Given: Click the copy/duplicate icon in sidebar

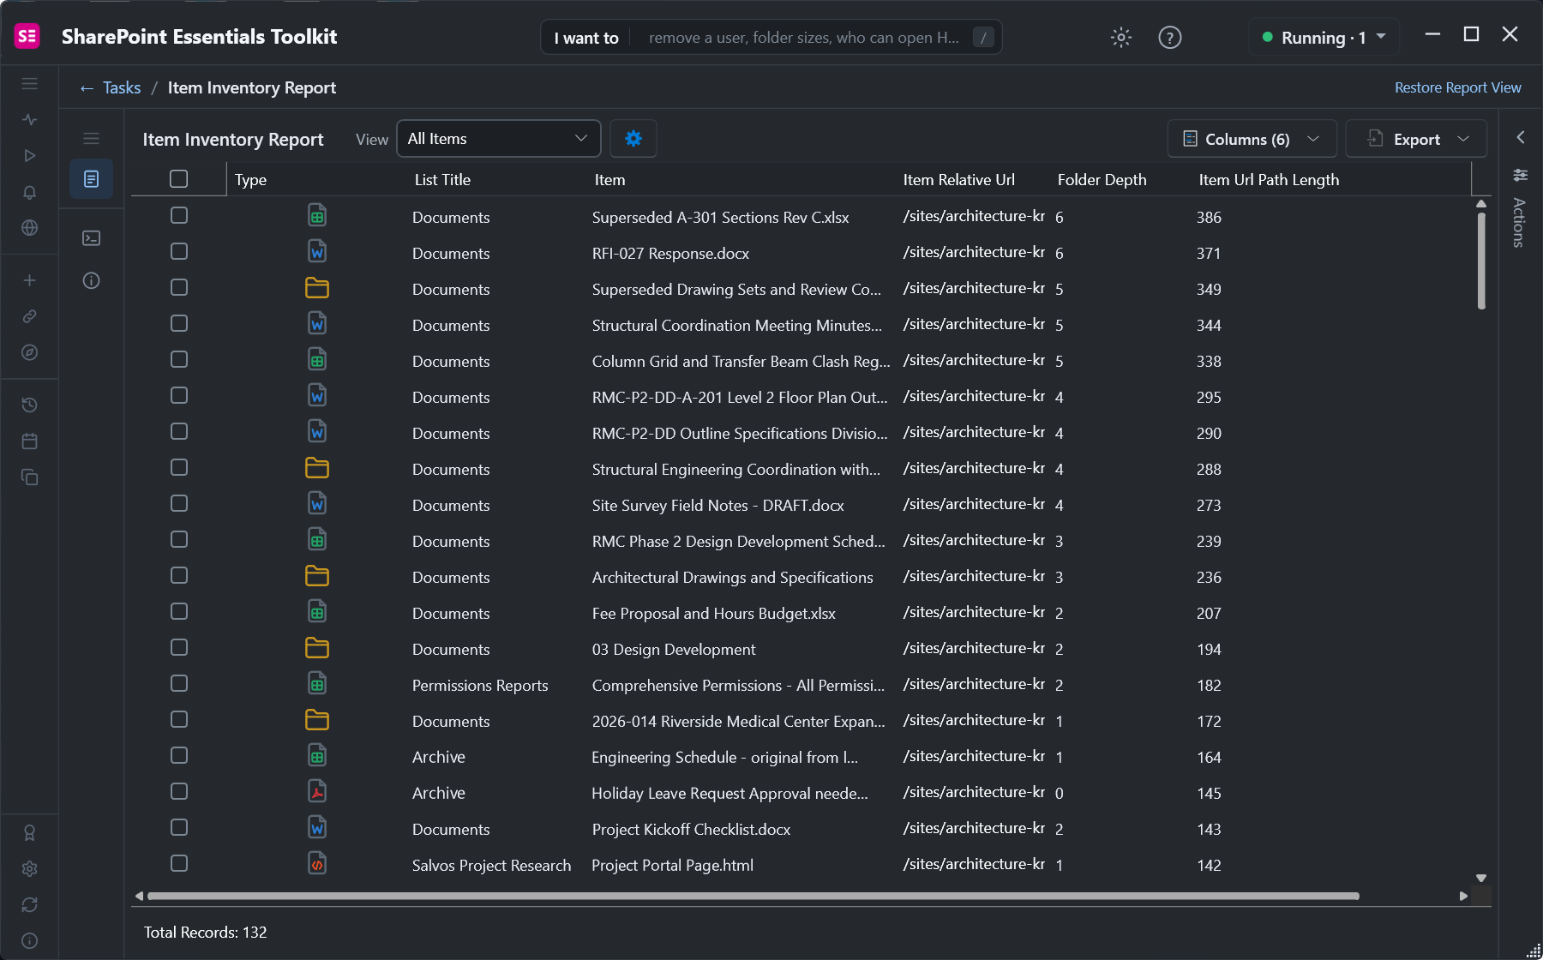Looking at the screenshot, I should coord(30,477).
